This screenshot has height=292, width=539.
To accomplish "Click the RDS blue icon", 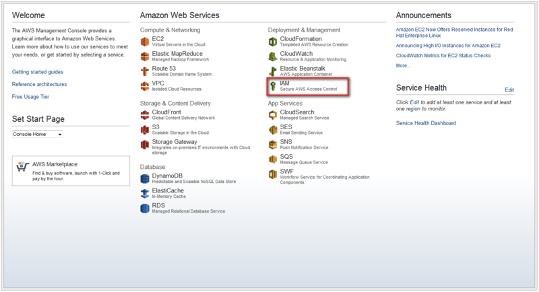I will 145,208.
